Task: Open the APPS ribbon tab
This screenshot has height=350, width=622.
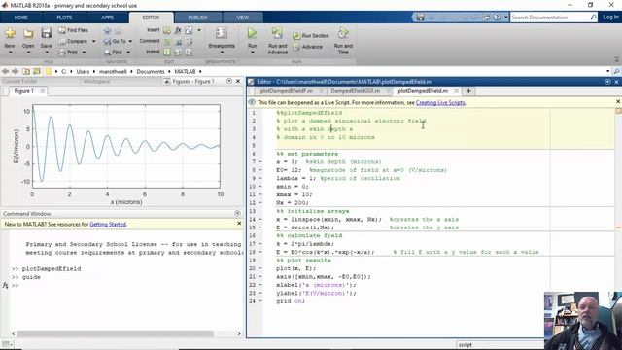Action: point(107,17)
